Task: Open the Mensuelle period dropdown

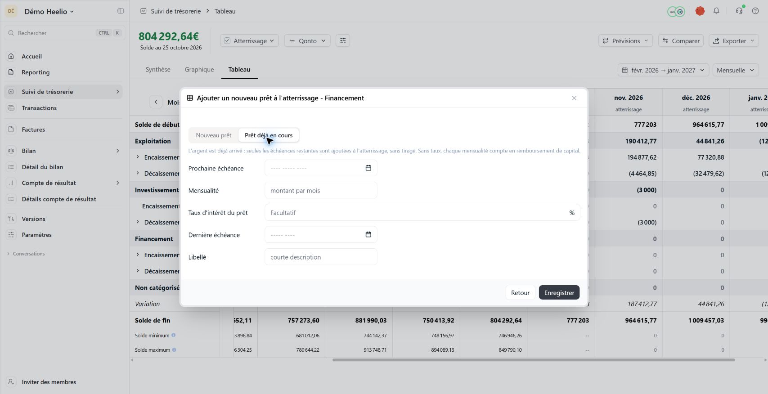Action: pyautogui.click(x=736, y=70)
